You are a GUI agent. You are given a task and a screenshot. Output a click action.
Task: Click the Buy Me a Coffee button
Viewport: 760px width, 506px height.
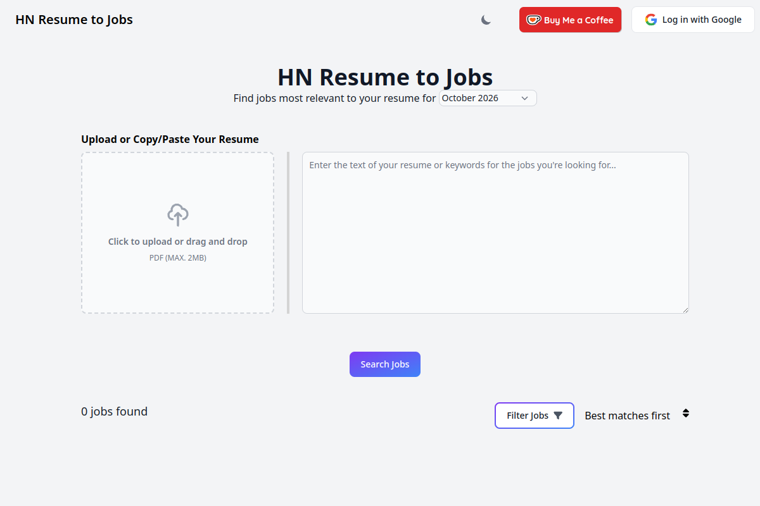click(570, 20)
